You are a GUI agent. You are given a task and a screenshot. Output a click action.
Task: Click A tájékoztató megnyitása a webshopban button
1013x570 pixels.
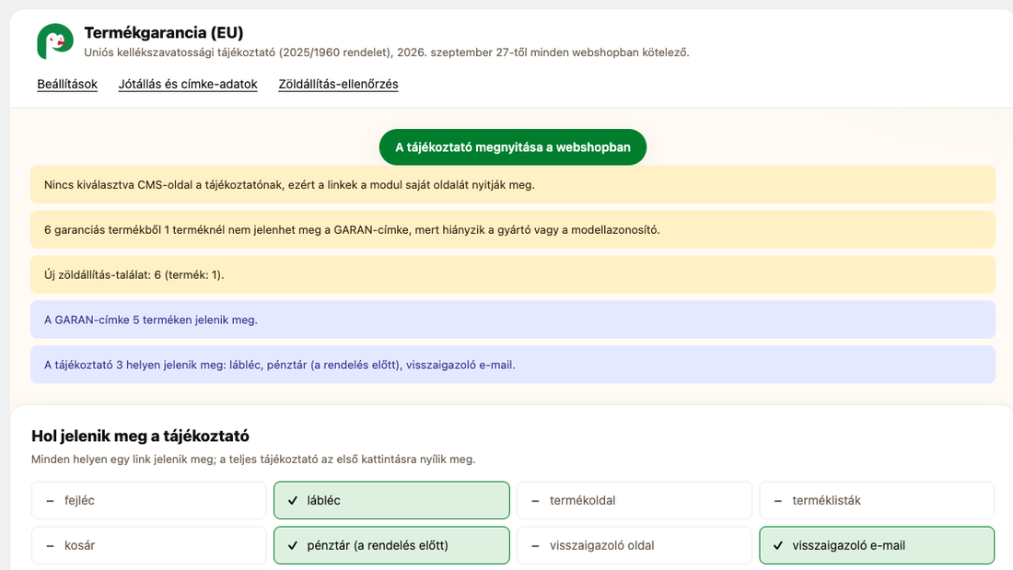pos(513,147)
